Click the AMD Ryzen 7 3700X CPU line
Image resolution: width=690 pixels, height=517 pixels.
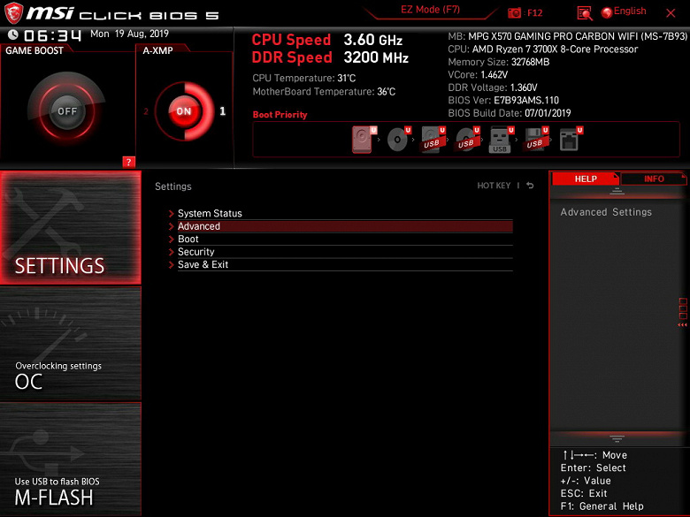pos(542,49)
